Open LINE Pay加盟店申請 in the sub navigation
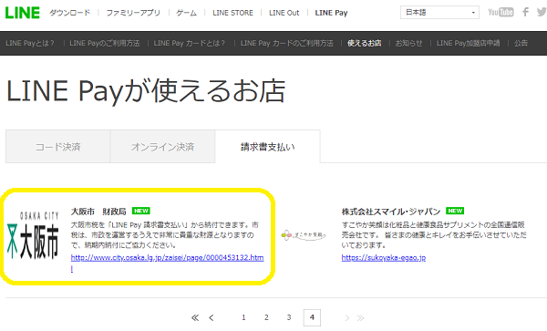Screen dimensions: 547x331 click(x=469, y=43)
